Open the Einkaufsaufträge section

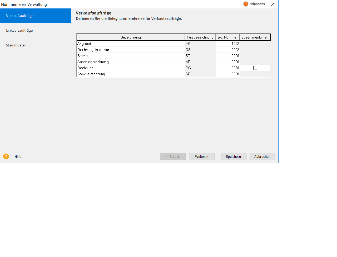(36, 31)
